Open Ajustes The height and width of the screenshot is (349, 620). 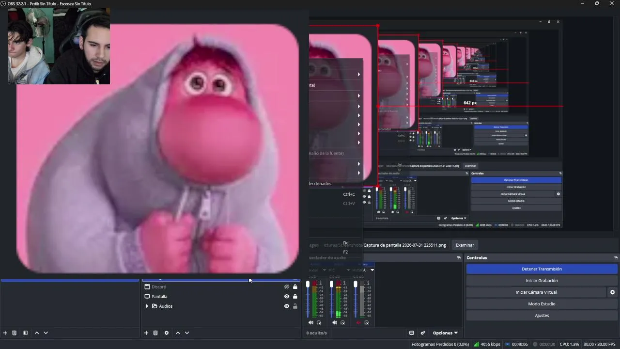coord(542,316)
